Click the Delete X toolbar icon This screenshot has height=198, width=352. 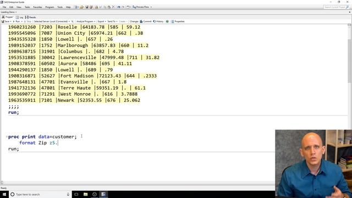coord(113,7)
